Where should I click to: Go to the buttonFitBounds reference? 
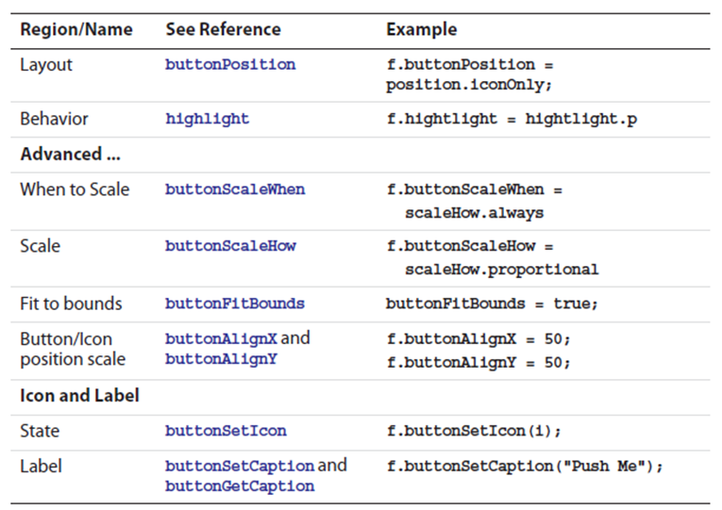(x=235, y=304)
